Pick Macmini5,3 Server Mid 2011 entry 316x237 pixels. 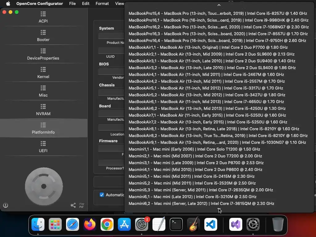[219, 190]
